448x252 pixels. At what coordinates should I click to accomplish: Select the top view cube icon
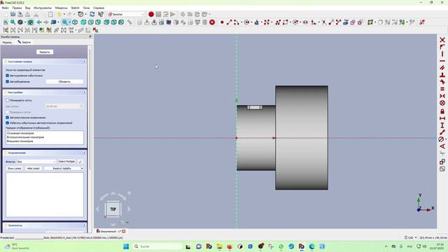pos(90,22)
